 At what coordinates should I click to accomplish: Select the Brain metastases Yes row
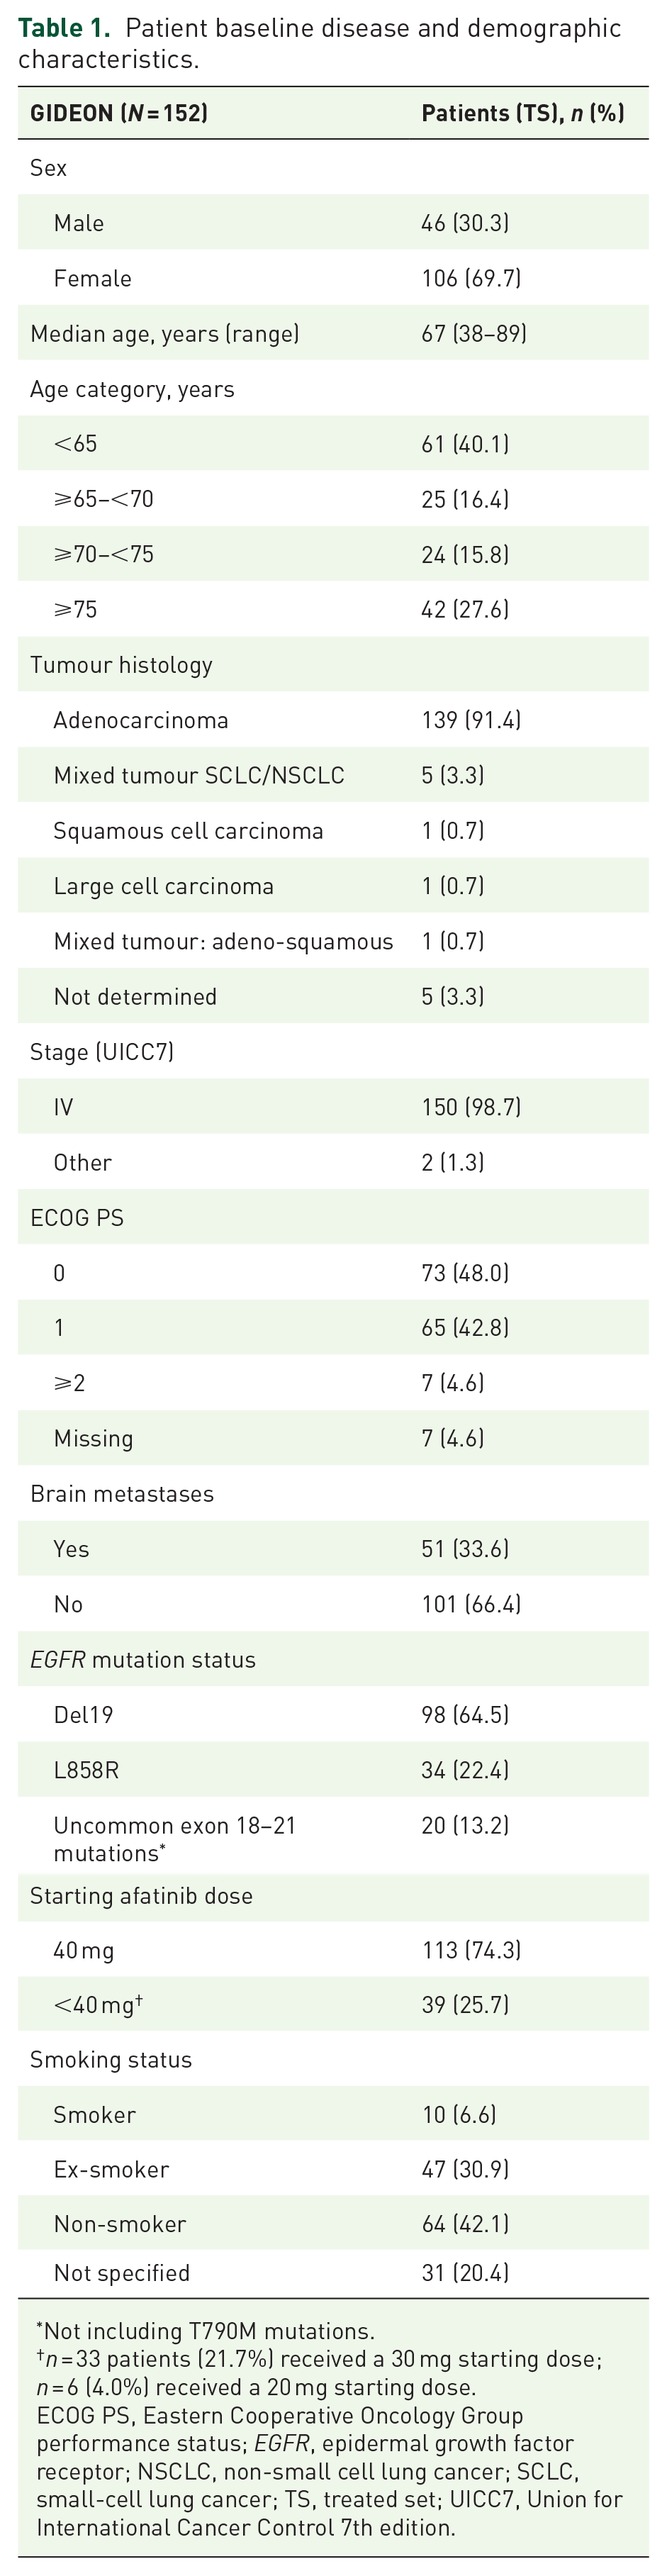point(333,1549)
